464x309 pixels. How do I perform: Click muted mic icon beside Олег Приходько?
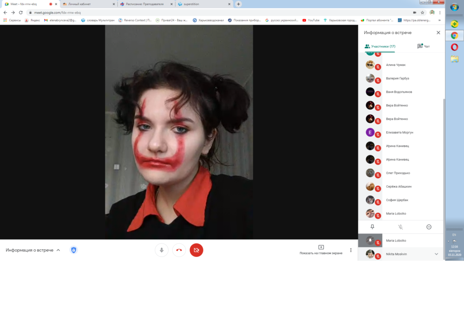click(x=378, y=176)
